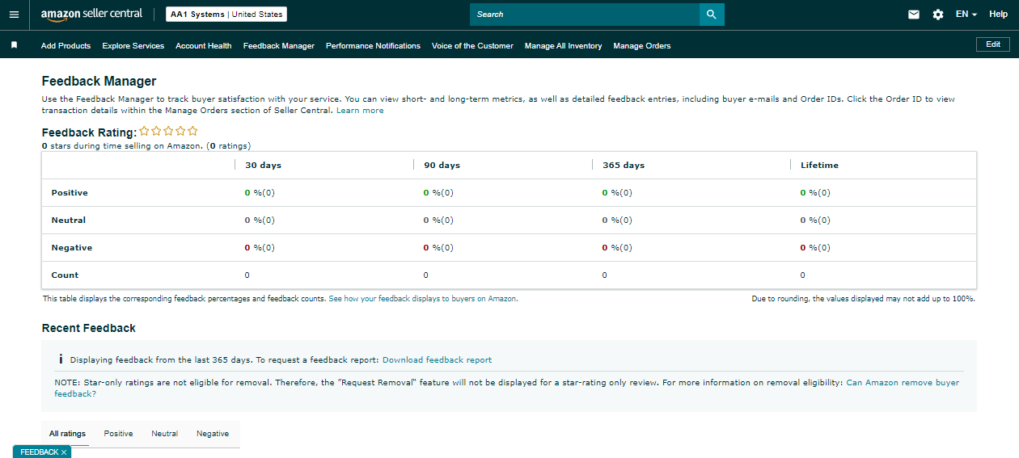The height and width of the screenshot is (458, 1019).
Task: Select the All ratings tab
Action: click(67, 434)
